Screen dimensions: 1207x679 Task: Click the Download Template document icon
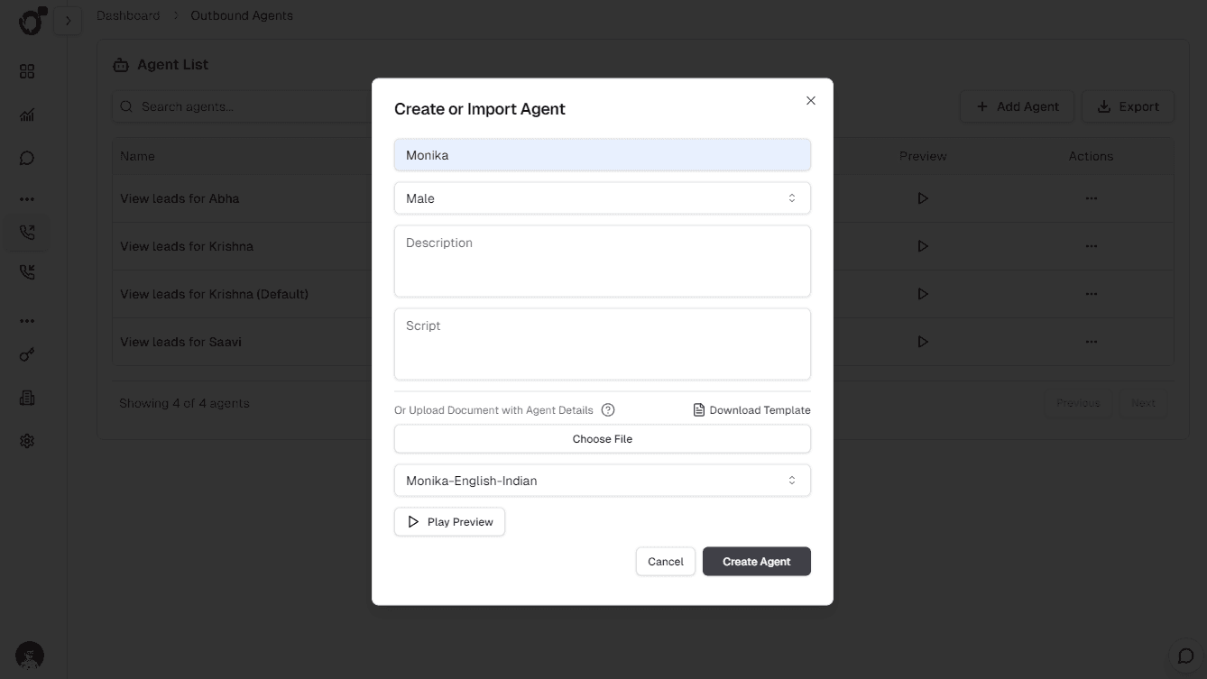[698, 409]
